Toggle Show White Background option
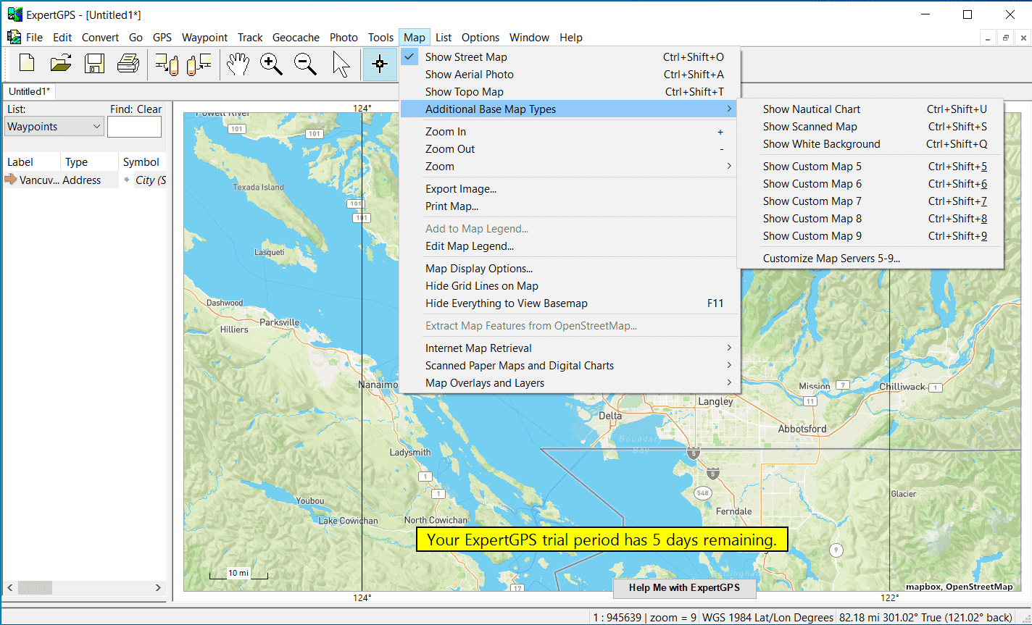Image resolution: width=1032 pixels, height=625 pixels. pos(821,144)
